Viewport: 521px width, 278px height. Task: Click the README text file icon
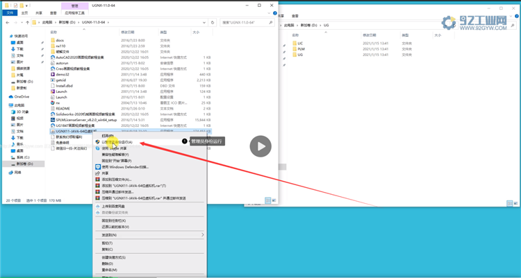(x=53, y=108)
